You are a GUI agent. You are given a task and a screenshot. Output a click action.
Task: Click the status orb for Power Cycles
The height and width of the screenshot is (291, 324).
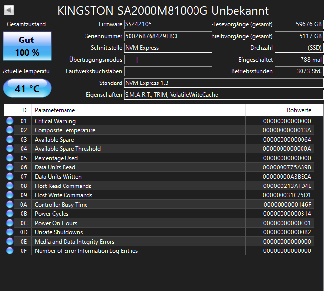point(10,213)
